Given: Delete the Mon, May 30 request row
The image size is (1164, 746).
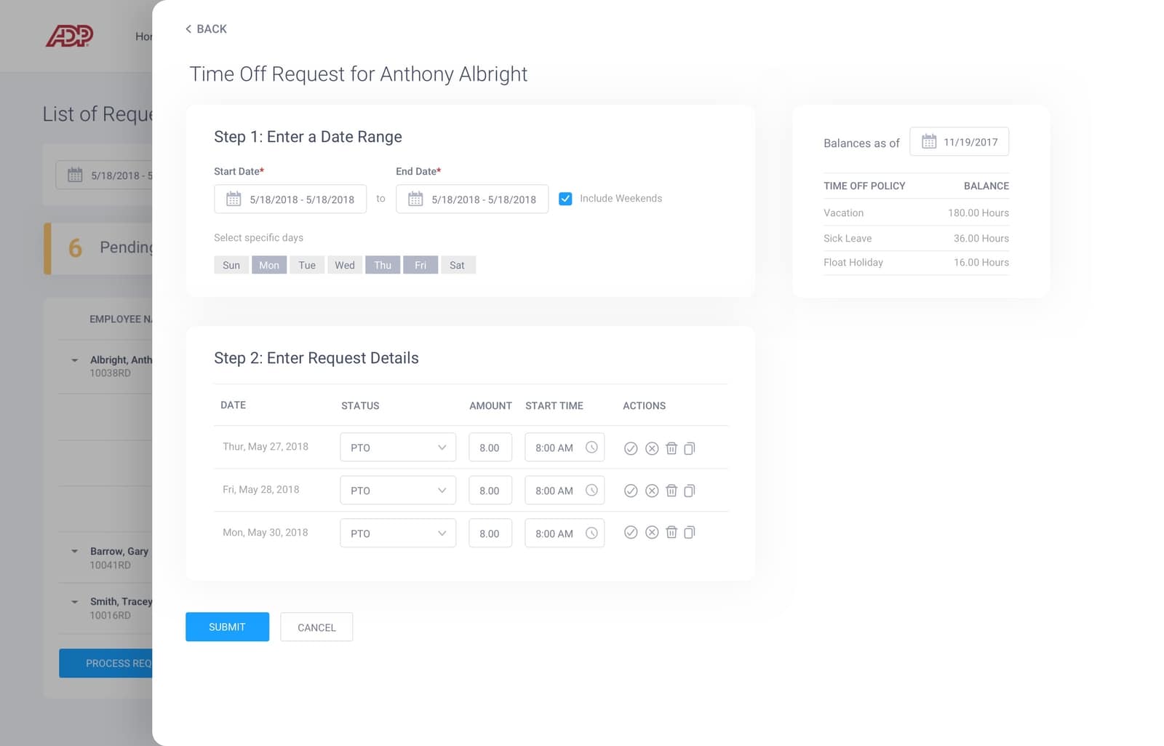Looking at the screenshot, I should coord(671,533).
